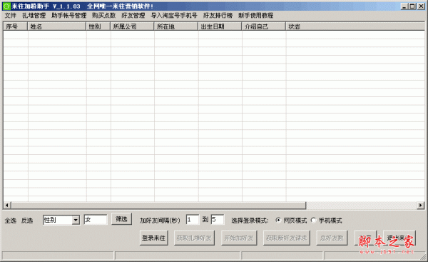The image size is (428, 262).
Task: Click the 全选 select-all link
Action: [x=11, y=221]
